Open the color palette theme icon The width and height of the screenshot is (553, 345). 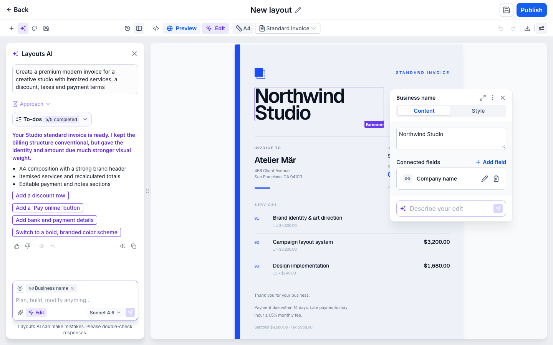[35, 28]
